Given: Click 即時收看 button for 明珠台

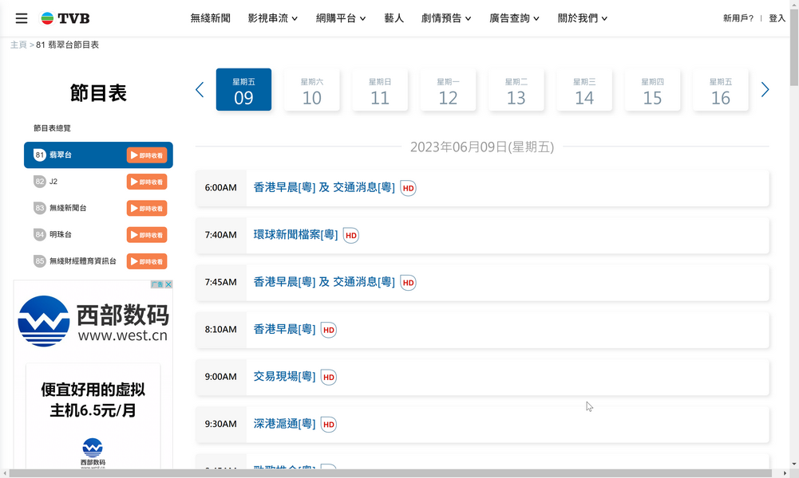Looking at the screenshot, I should pyautogui.click(x=147, y=235).
